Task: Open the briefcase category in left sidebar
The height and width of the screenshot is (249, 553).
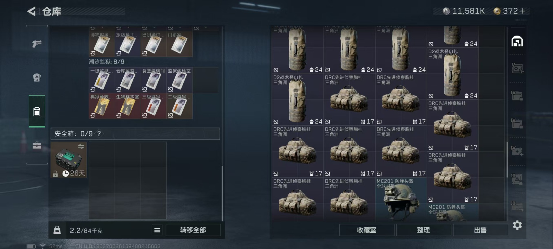Action: [x=37, y=145]
